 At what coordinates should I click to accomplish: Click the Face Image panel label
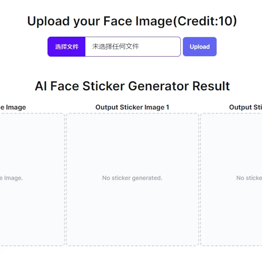[x=13, y=107]
